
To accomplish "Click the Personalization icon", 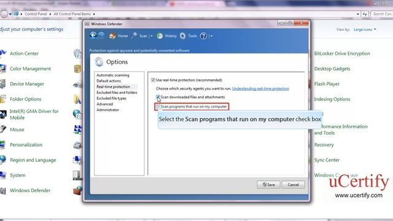I will pos(2,145).
